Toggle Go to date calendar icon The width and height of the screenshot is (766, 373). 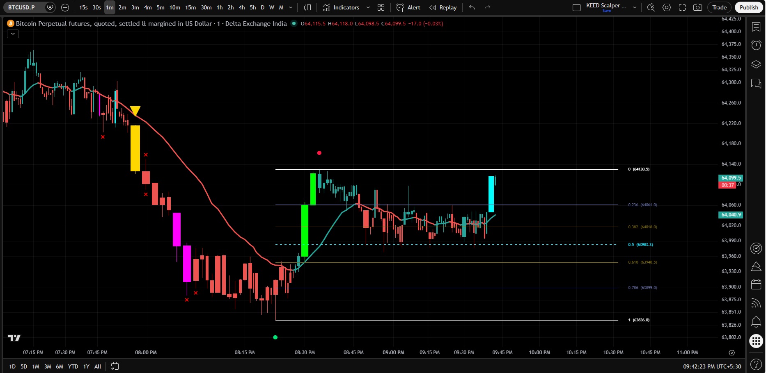pos(115,366)
